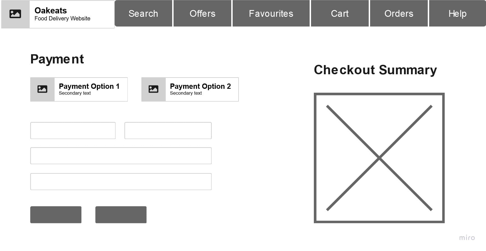Click the first small input field
The height and width of the screenshot is (251, 486).
(x=73, y=130)
